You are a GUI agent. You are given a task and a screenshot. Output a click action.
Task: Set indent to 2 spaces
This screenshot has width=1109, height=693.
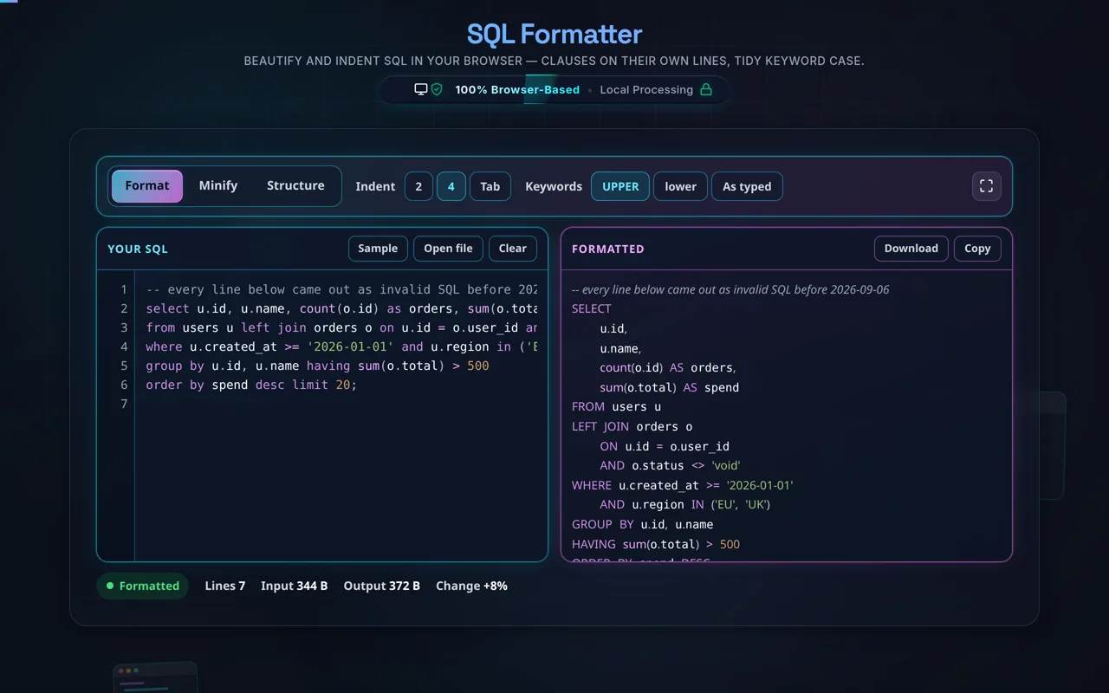point(418,186)
